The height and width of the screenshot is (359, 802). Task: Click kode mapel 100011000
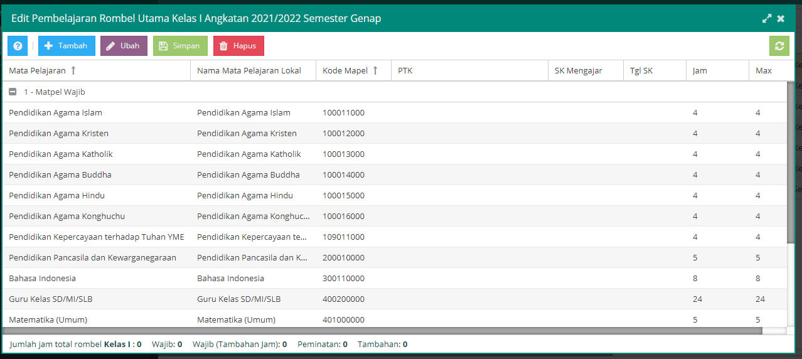point(343,112)
